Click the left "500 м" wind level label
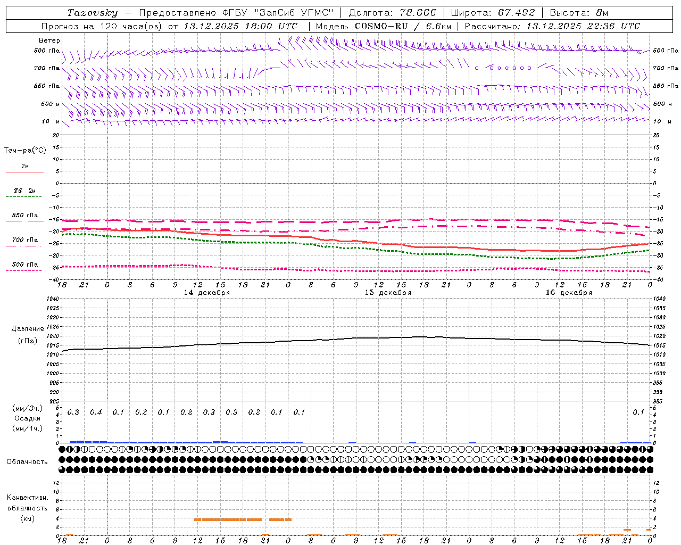 pyautogui.click(x=51, y=104)
